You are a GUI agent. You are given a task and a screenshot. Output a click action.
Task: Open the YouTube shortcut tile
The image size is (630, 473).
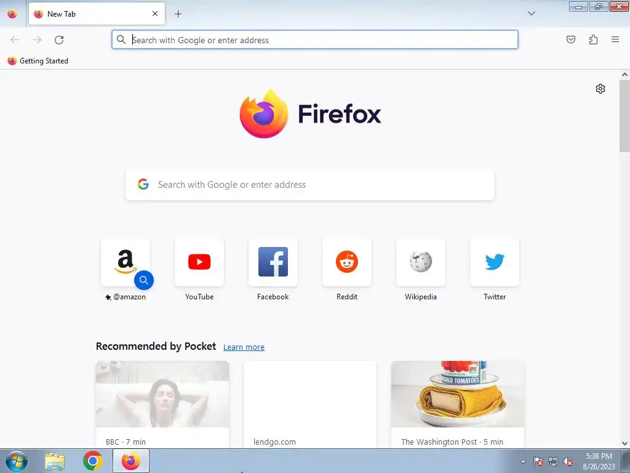(x=199, y=262)
